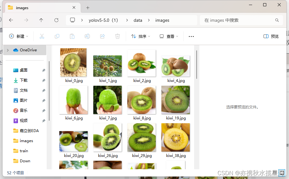Viewport: 289px width, 179px height.
Task: Select OneDrive in navigation pane
Action: (x=25, y=50)
